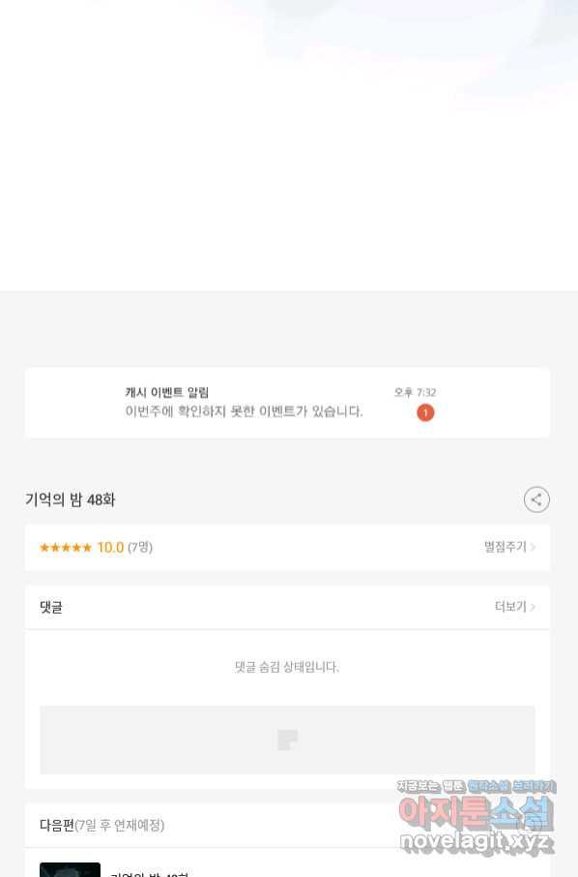Tap the share icon beside 기억의 밤 48화
The height and width of the screenshot is (877, 578).
536,499
